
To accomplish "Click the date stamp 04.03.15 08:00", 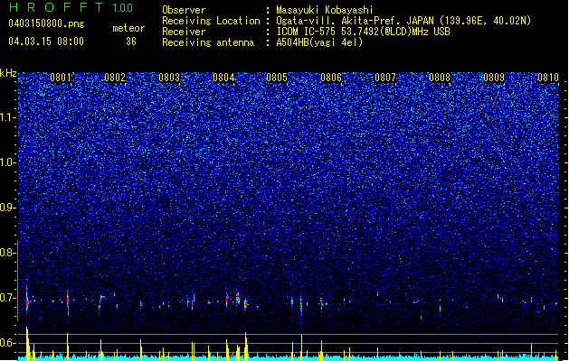I will coord(46,42).
